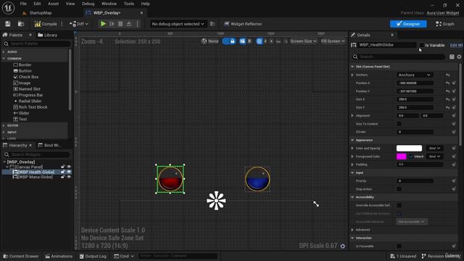Select the Check Box widget in palette

26,77
